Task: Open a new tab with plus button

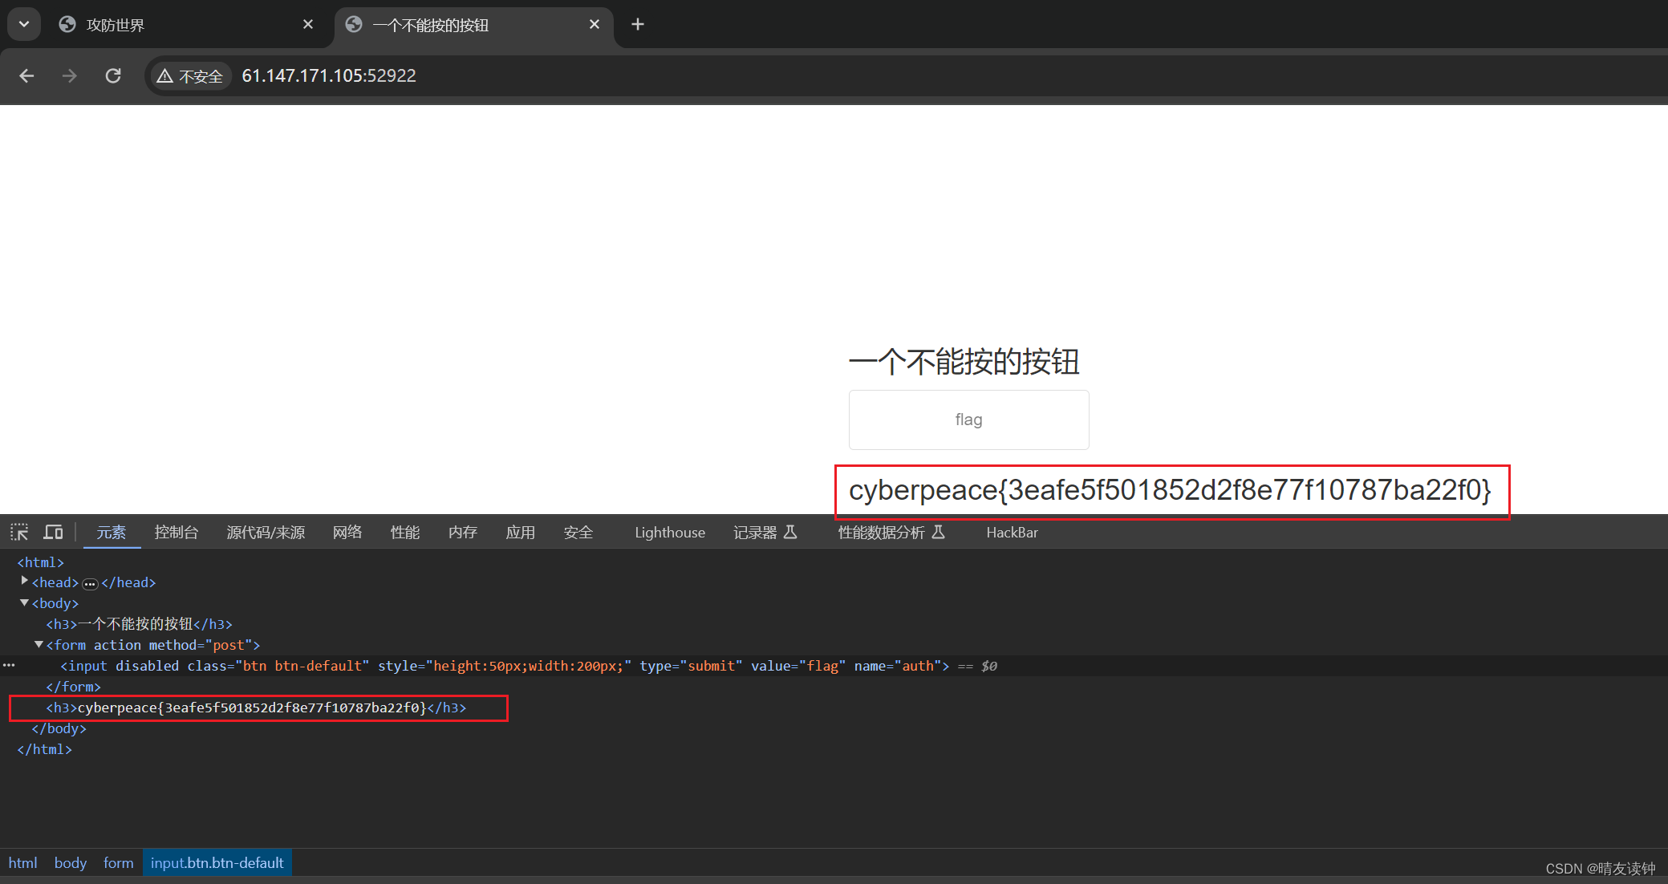Action: [638, 24]
